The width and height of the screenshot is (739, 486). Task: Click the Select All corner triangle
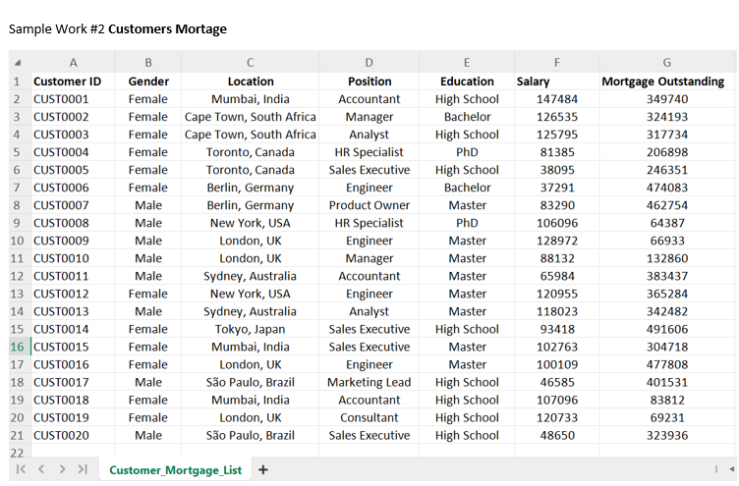click(x=17, y=63)
